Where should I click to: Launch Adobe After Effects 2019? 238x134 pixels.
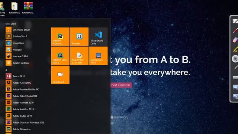coord(25,96)
